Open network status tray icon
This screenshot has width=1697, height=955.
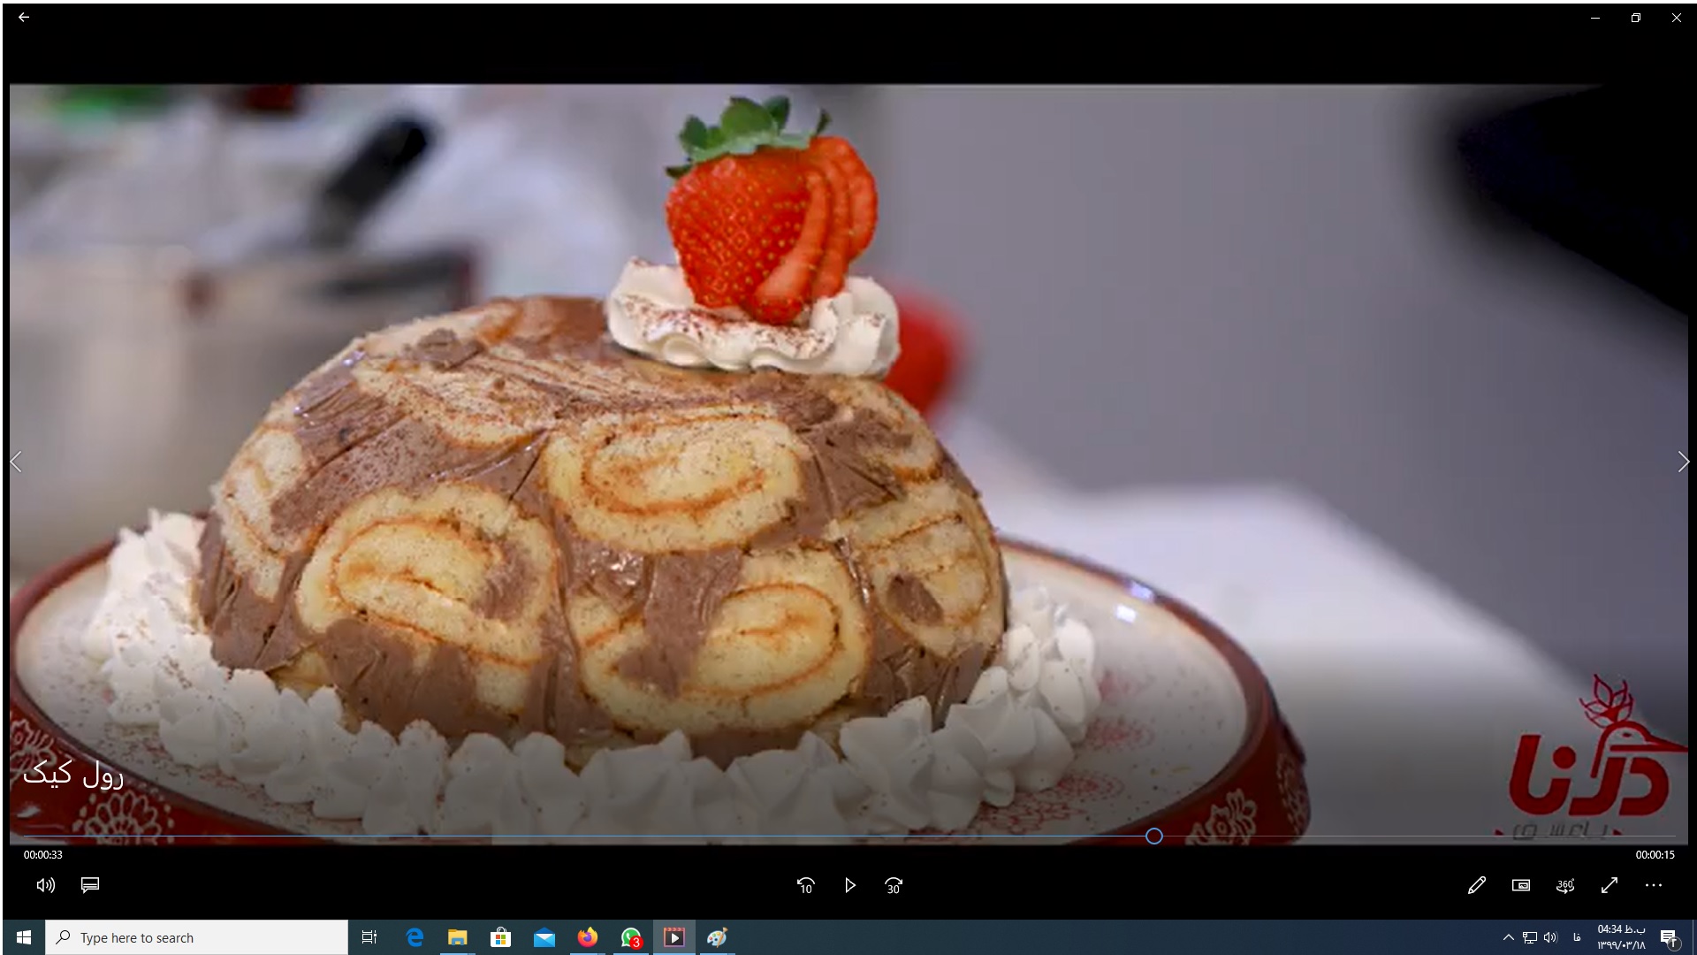(1530, 937)
